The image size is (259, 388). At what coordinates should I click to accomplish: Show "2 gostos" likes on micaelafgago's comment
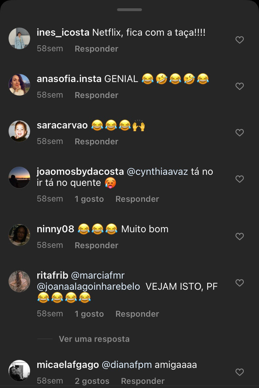pos(92,381)
